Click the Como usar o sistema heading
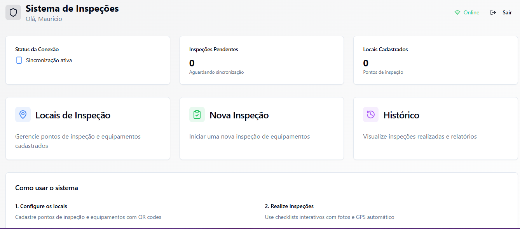The image size is (520, 229). click(47, 187)
